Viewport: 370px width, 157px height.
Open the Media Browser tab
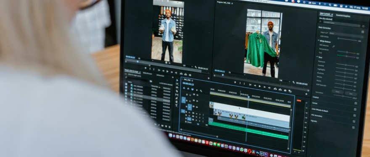click(x=147, y=73)
